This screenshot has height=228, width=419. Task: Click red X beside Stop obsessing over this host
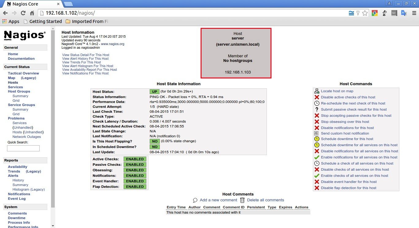tap(317, 122)
